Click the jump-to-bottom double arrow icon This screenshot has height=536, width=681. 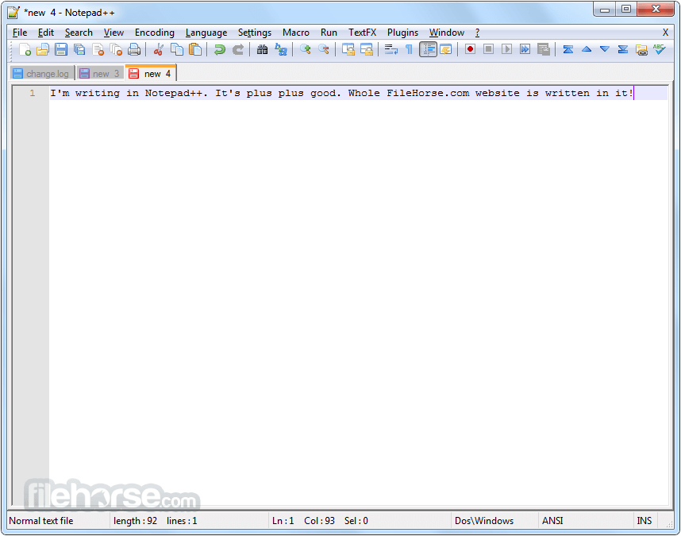tap(623, 49)
